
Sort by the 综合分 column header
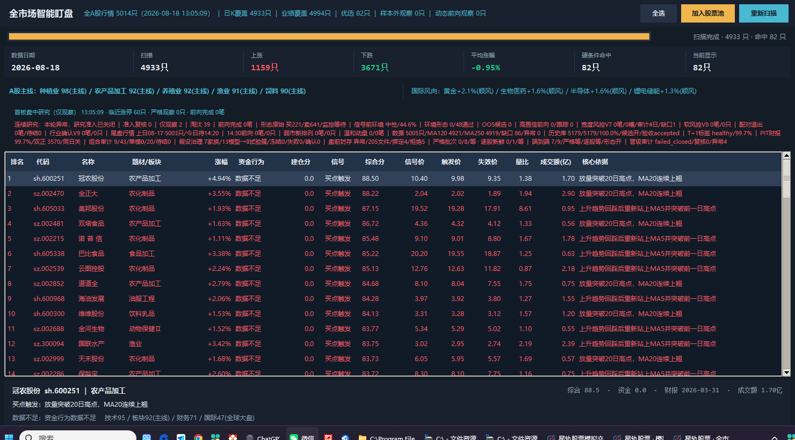[374, 162]
